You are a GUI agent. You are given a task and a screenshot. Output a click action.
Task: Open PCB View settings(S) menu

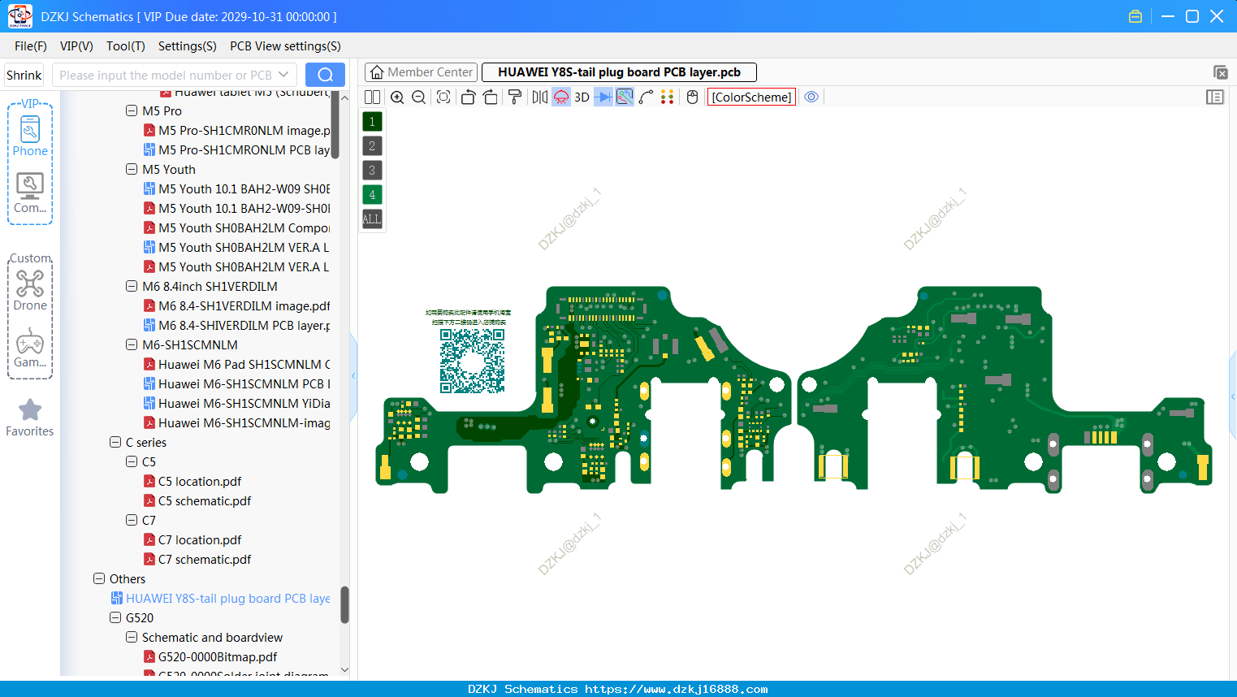(285, 46)
